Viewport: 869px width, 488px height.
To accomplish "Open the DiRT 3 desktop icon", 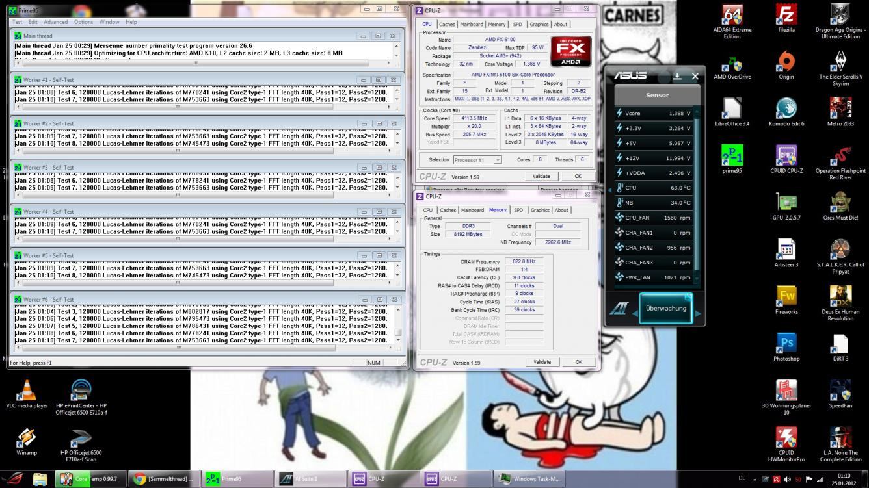I will [840, 347].
